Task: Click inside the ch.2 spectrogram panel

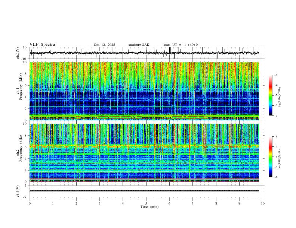Action: [x=144, y=153]
